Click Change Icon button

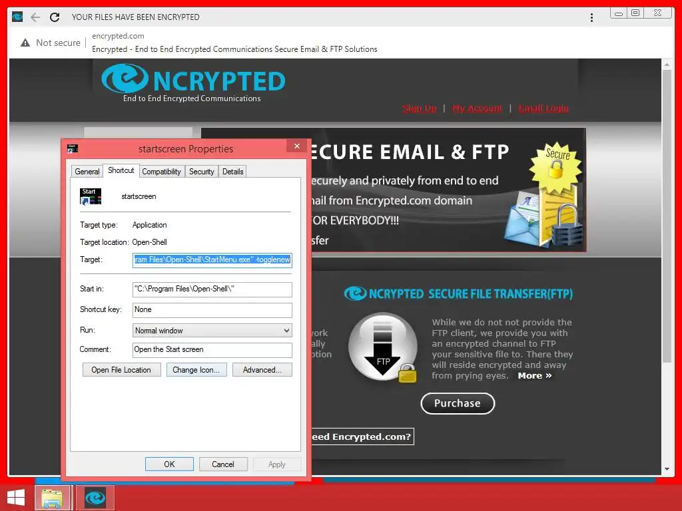tap(196, 370)
